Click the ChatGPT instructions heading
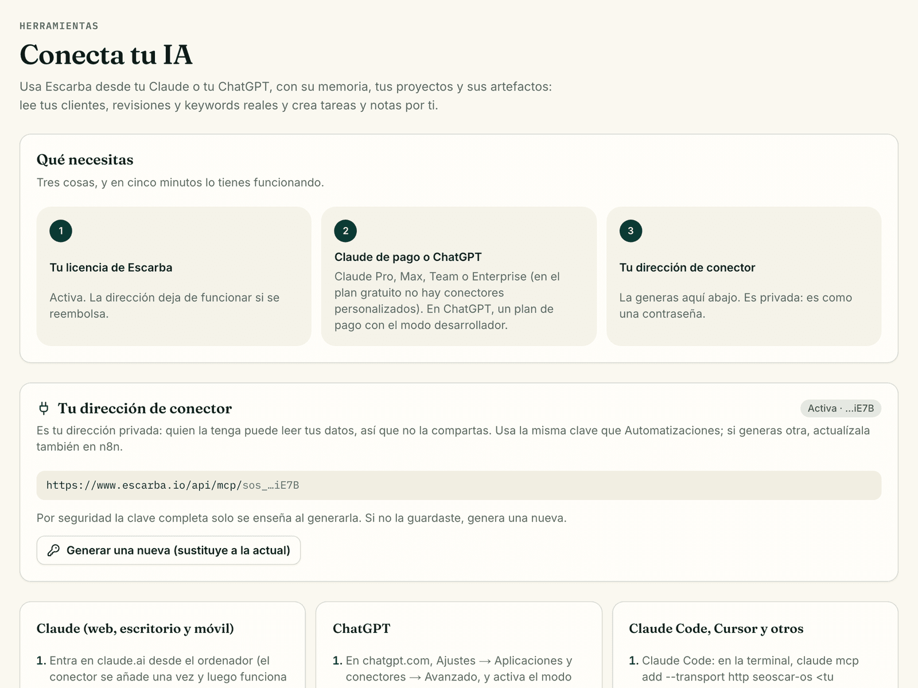The height and width of the screenshot is (688, 918). [361, 628]
